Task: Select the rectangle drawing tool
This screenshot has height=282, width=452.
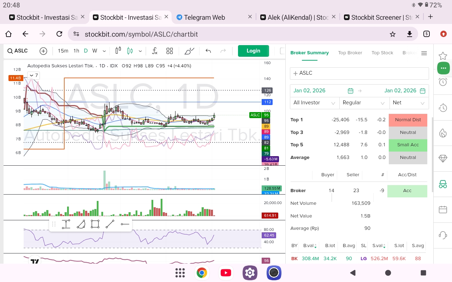Action: pos(95,224)
